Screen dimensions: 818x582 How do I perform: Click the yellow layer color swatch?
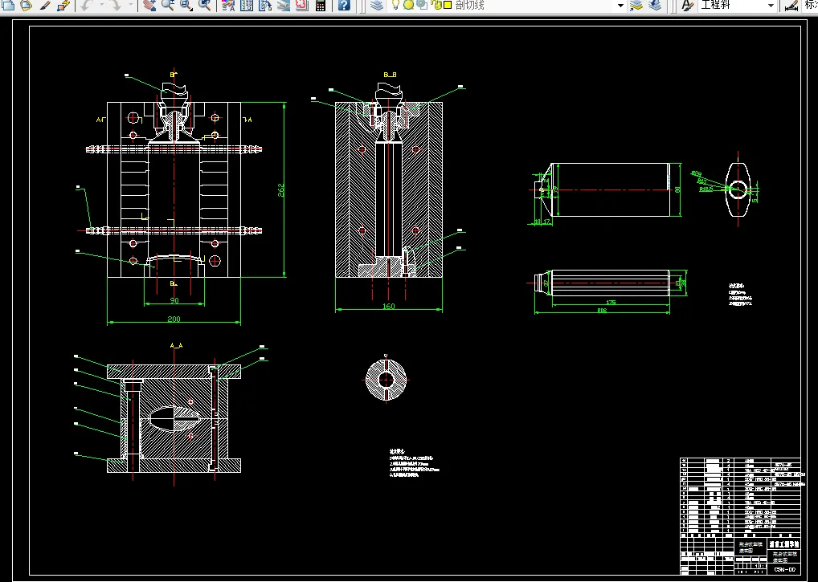pyautogui.click(x=448, y=5)
